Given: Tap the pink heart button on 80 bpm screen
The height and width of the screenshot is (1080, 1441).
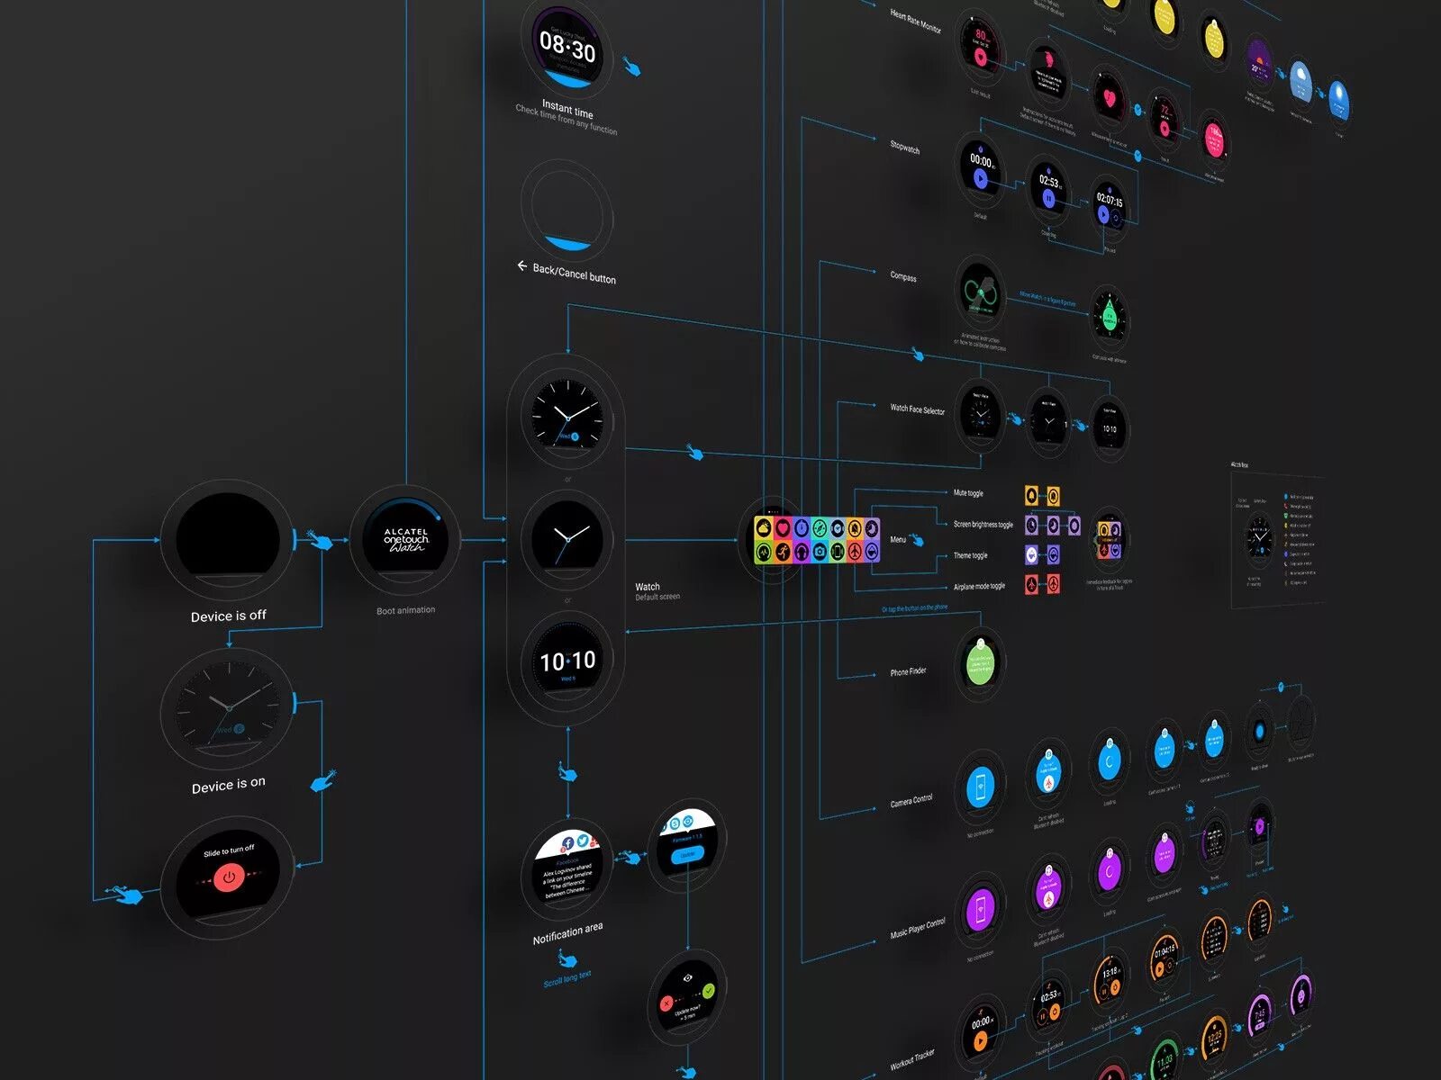Looking at the screenshot, I should pyautogui.click(x=980, y=57).
